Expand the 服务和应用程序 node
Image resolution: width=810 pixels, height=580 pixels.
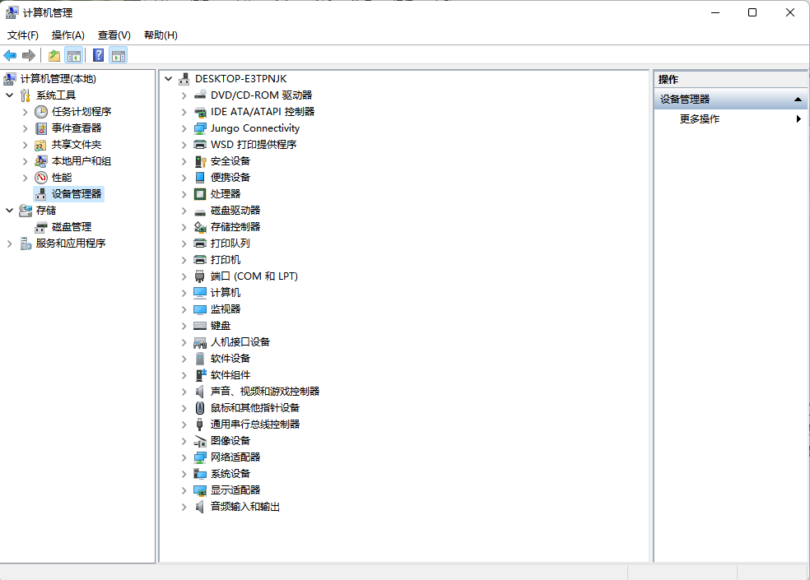pyautogui.click(x=9, y=244)
